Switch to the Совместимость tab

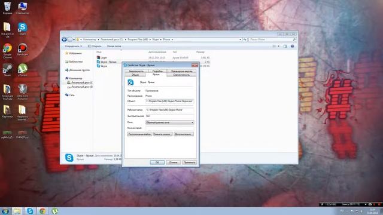(x=181, y=75)
